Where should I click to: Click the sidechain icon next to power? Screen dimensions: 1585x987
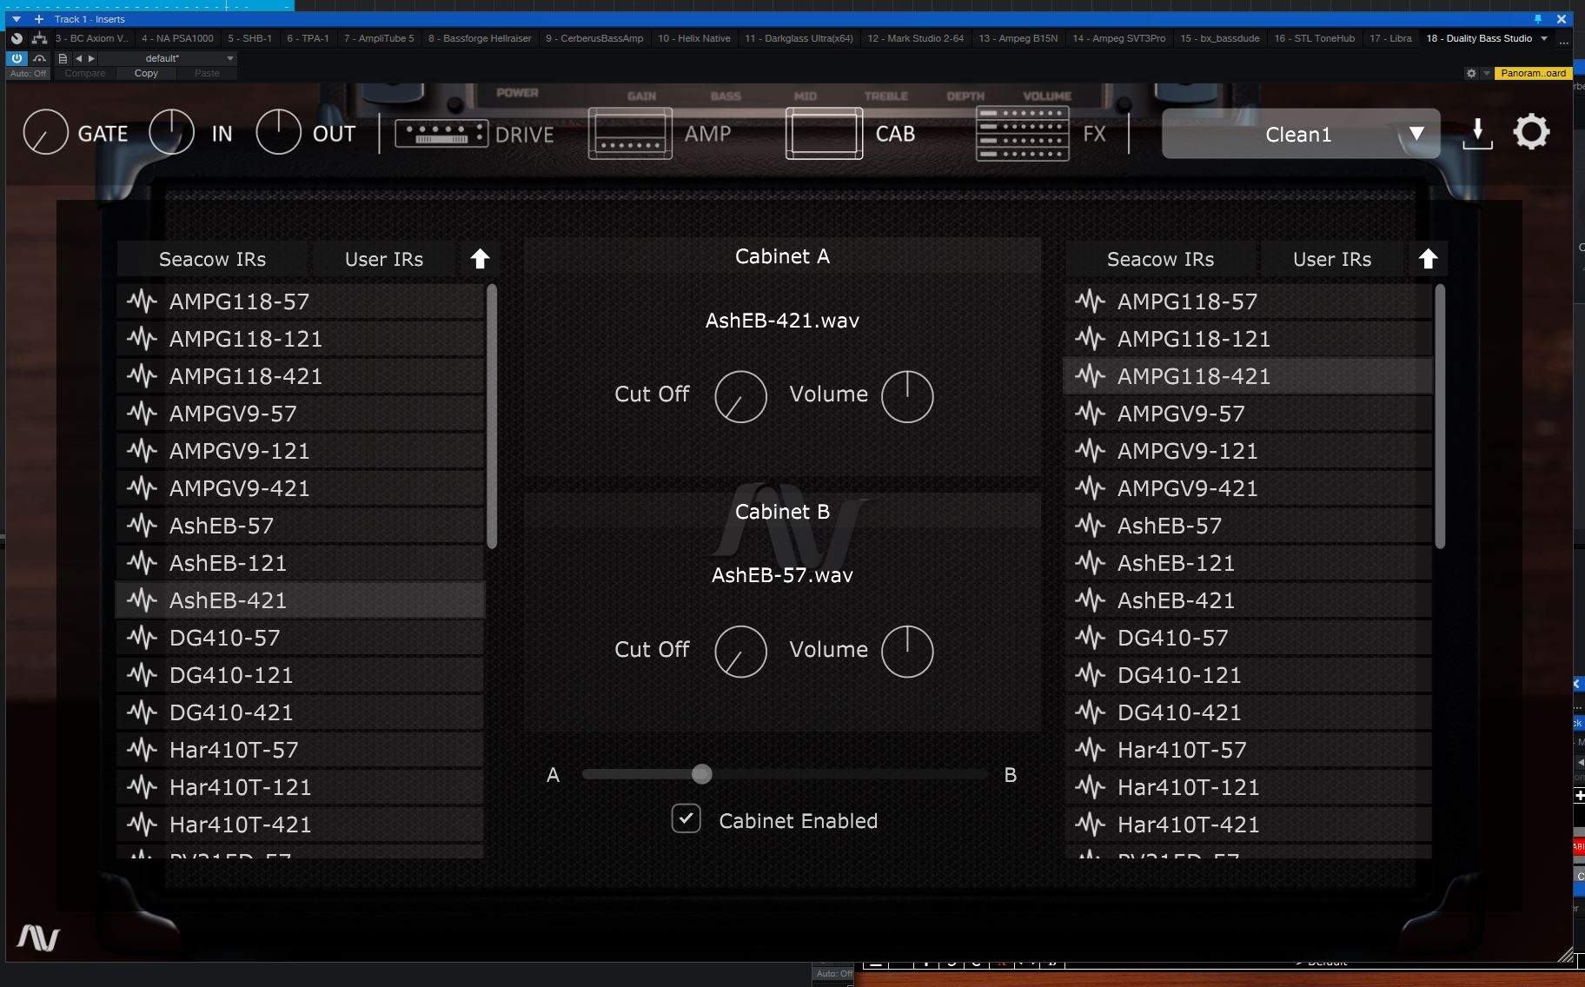39,58
